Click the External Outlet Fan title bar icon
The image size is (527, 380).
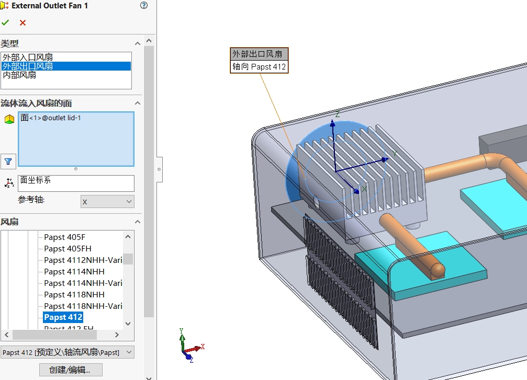(x=5, y=5)
